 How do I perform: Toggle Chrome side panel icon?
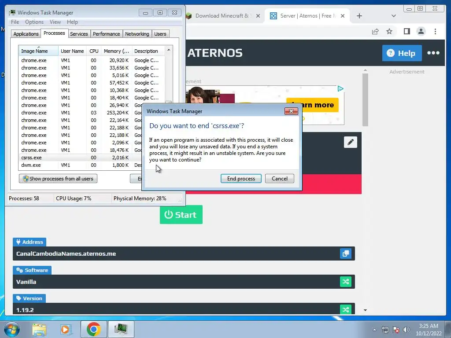407,31
